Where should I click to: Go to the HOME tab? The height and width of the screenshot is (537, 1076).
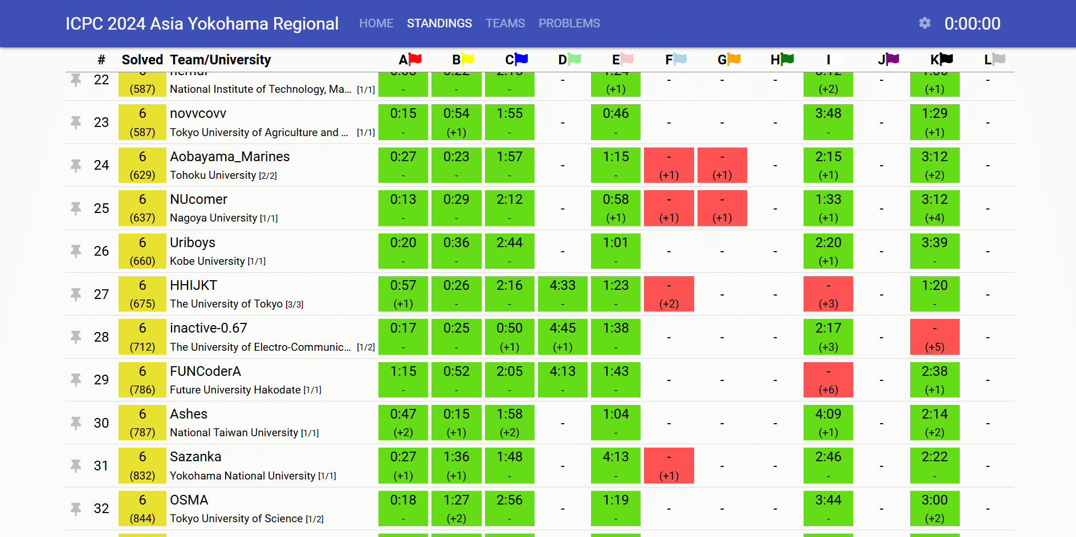click(x=376, y=23)
